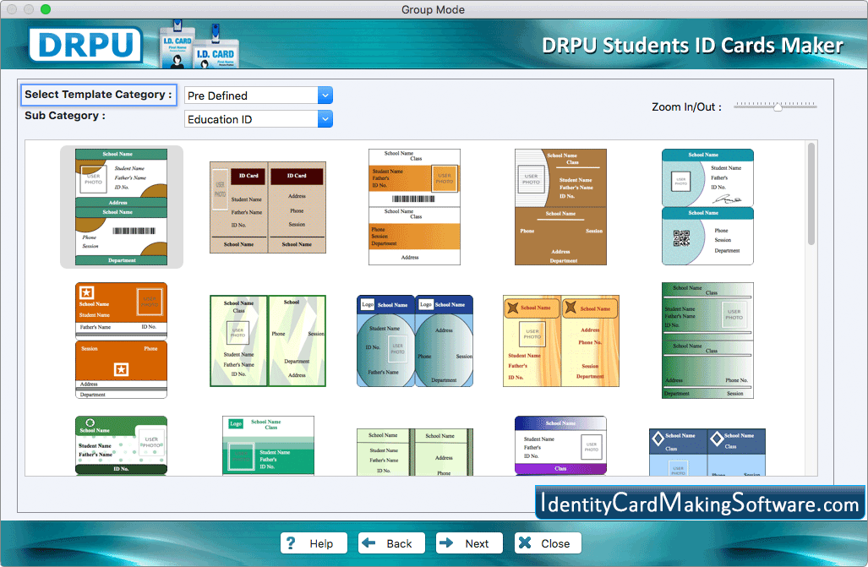Click the I.D. Card badges header icon
Image resolution: width=868 pixels, height=567 pixels.
pos(199,46)
